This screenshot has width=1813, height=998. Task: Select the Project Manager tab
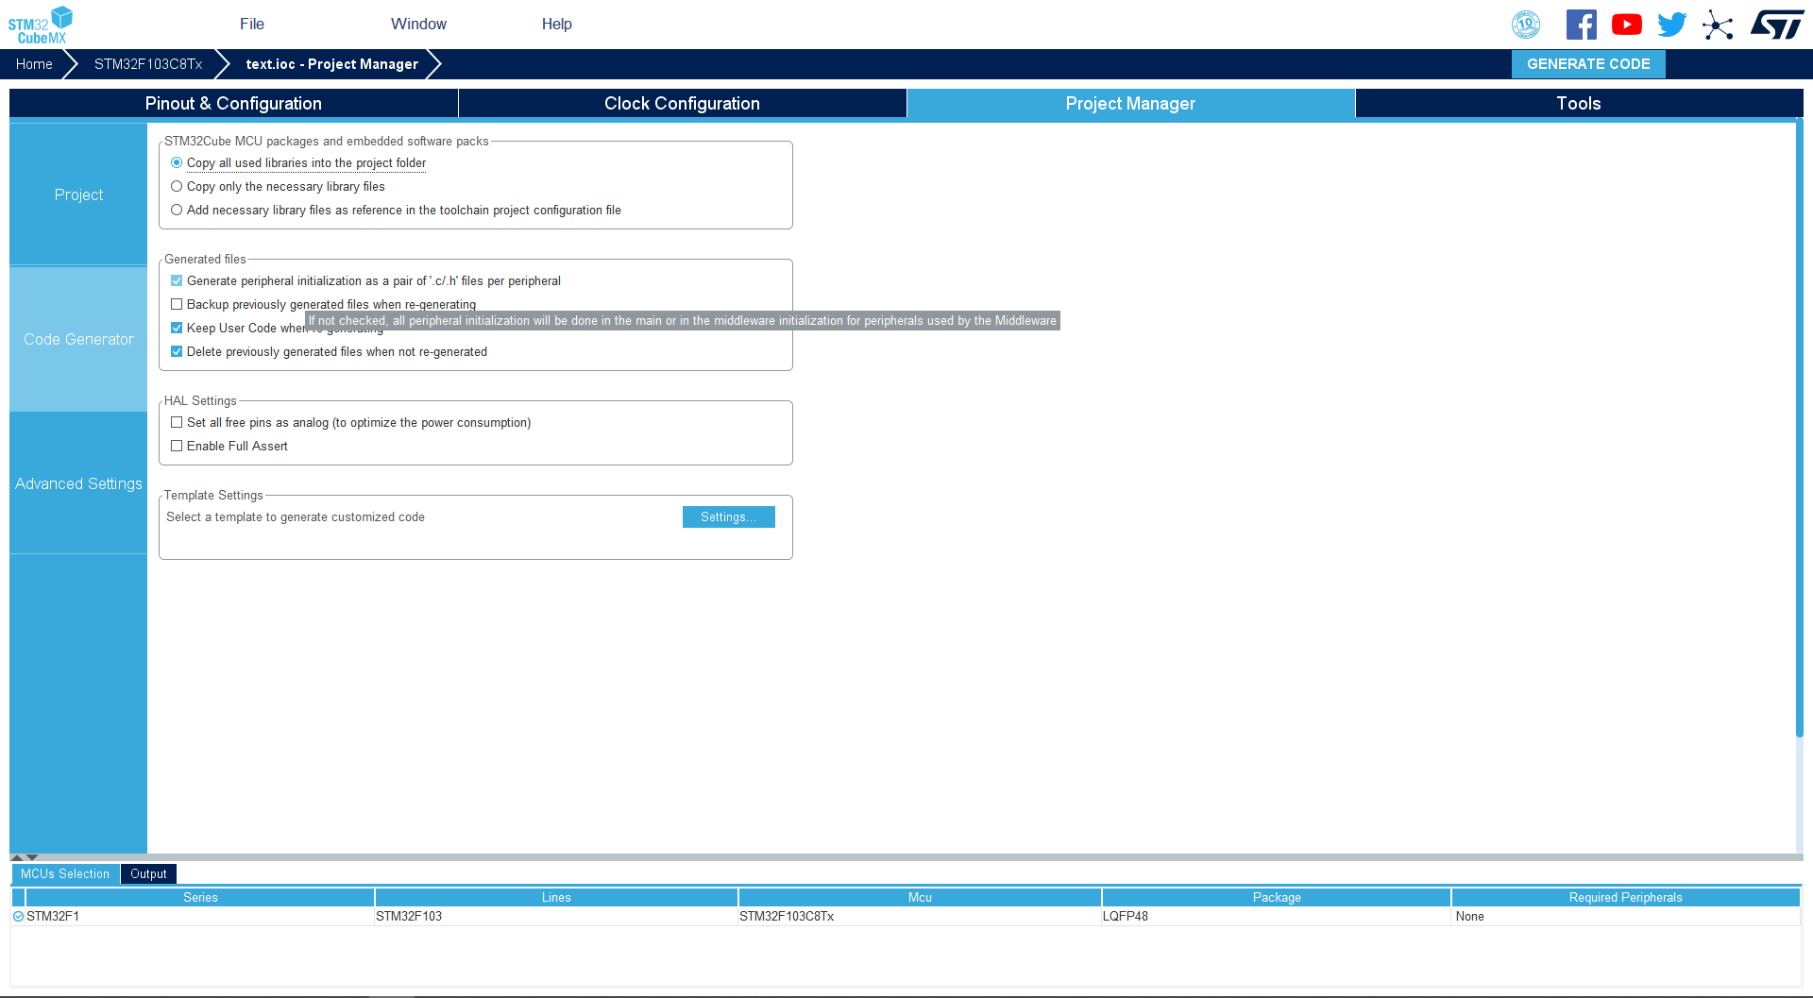[1130, 103]
